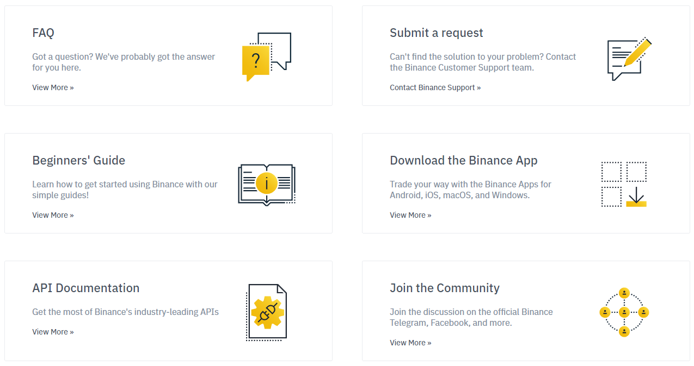The width and height of the screenshot is (694, 366).
Task: Open View More under API Documentation
Action: (x=53, y=332)
